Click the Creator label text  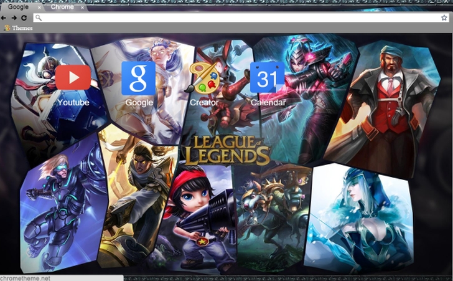coord(204,102)
